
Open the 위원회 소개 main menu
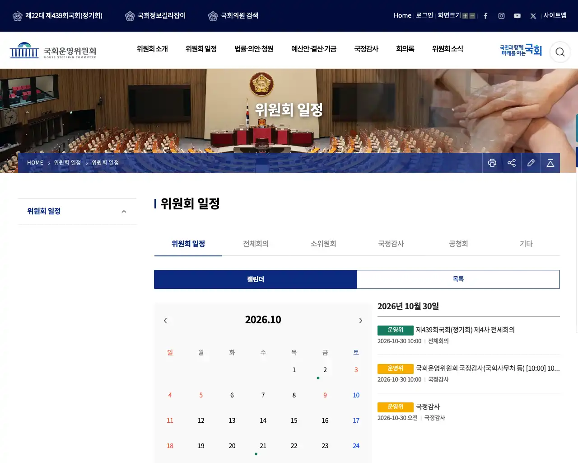pyautogui.click(x=152, y=49)
